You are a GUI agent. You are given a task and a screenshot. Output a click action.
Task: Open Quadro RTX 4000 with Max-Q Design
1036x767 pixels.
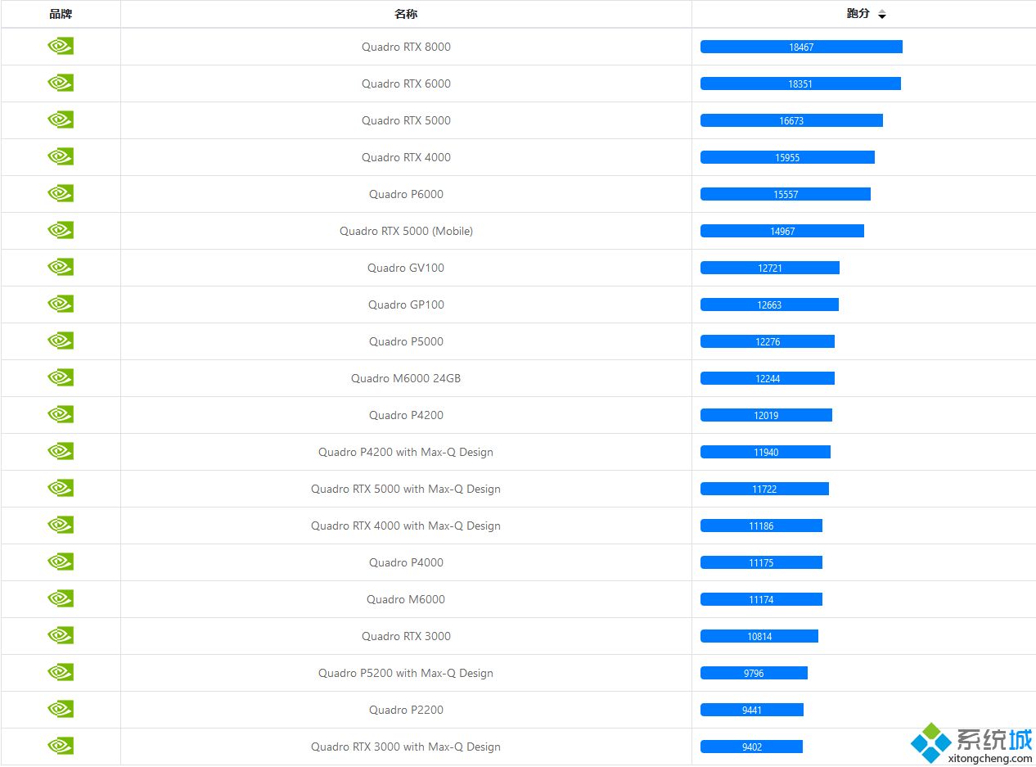click(x=406, y=526)
